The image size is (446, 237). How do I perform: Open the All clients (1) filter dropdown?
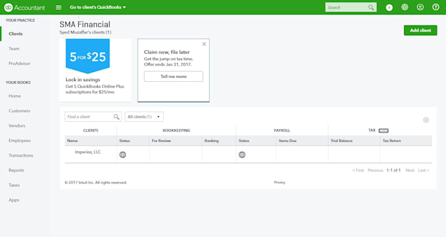(x=144, y=117)
